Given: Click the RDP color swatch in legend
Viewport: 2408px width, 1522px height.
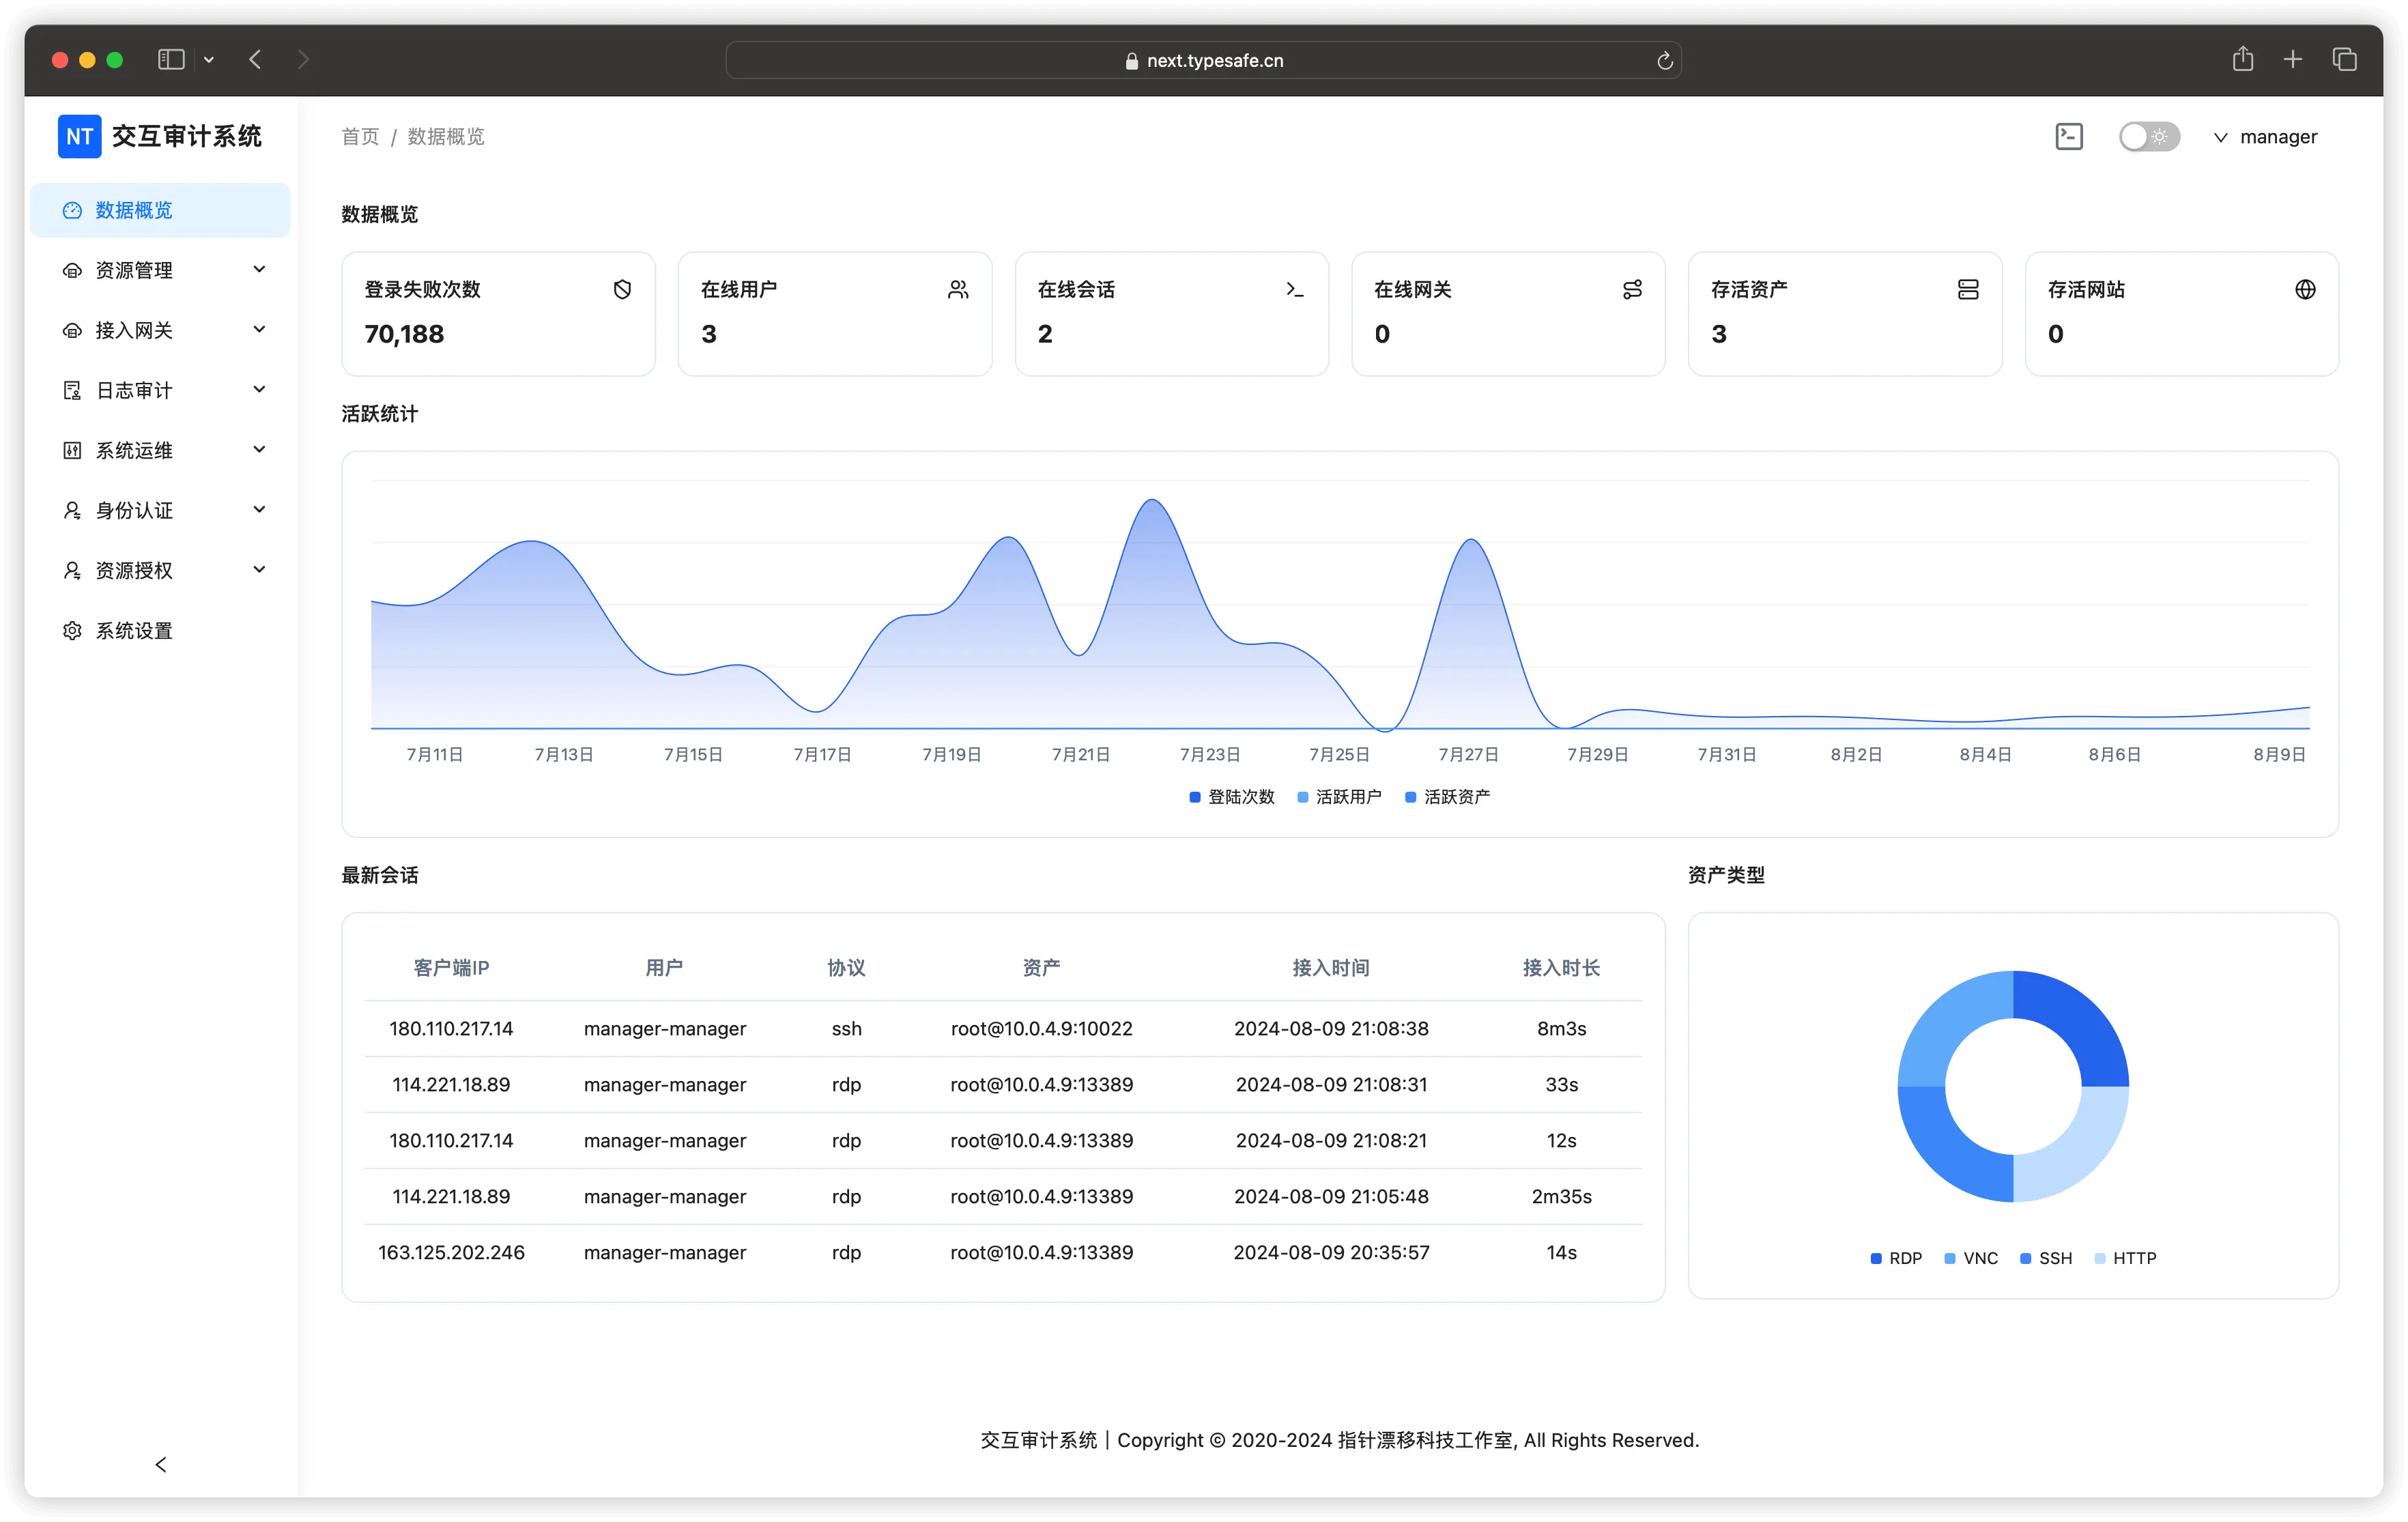Looking at the screenshot, I should 1876,1258.
